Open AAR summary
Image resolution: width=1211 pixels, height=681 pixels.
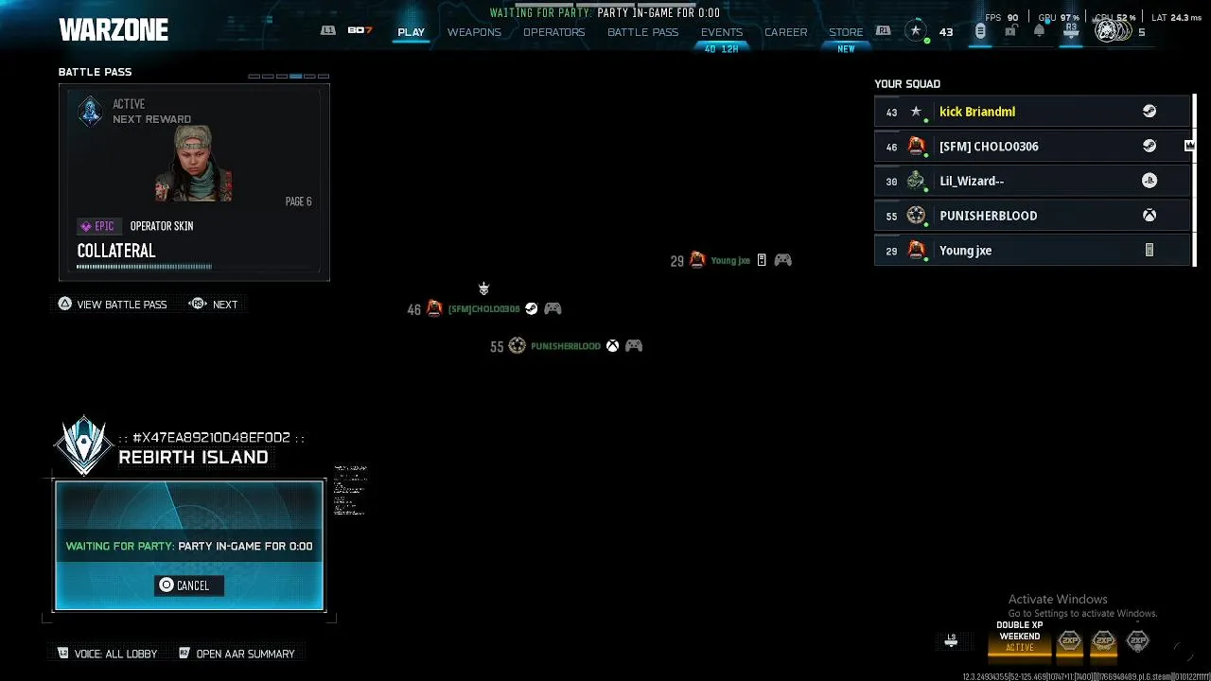coord(237,654)
